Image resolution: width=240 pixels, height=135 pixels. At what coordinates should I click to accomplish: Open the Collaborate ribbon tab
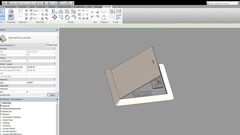79,7
